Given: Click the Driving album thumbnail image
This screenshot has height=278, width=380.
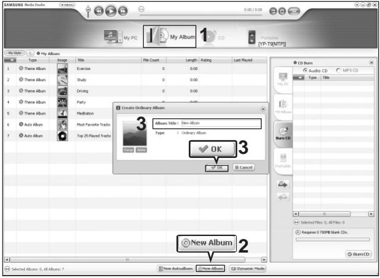Looking at the screenshot, I should click(62, 91).
